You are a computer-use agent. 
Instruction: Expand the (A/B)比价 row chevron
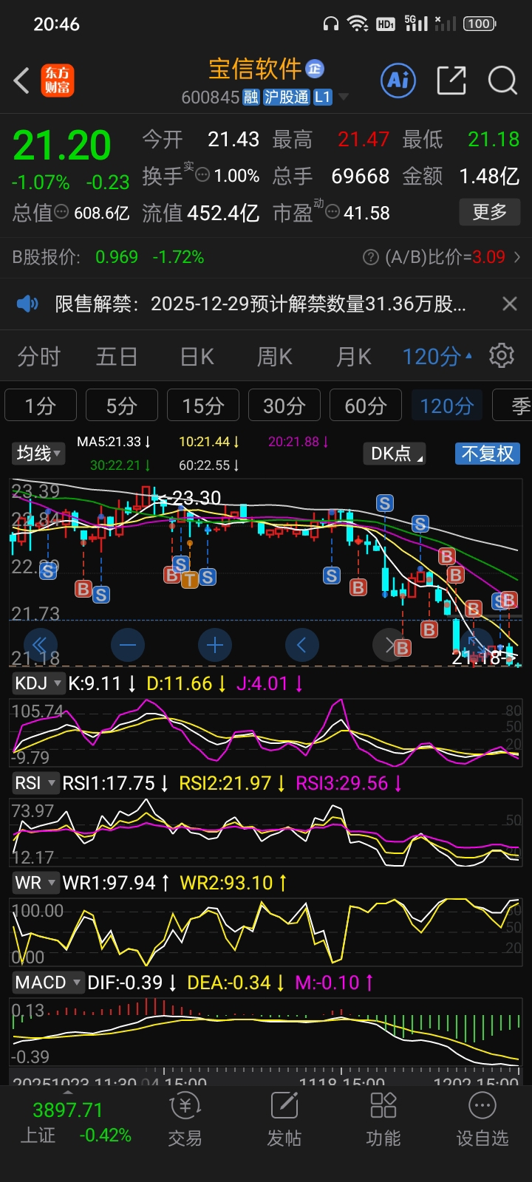point(516,257)
